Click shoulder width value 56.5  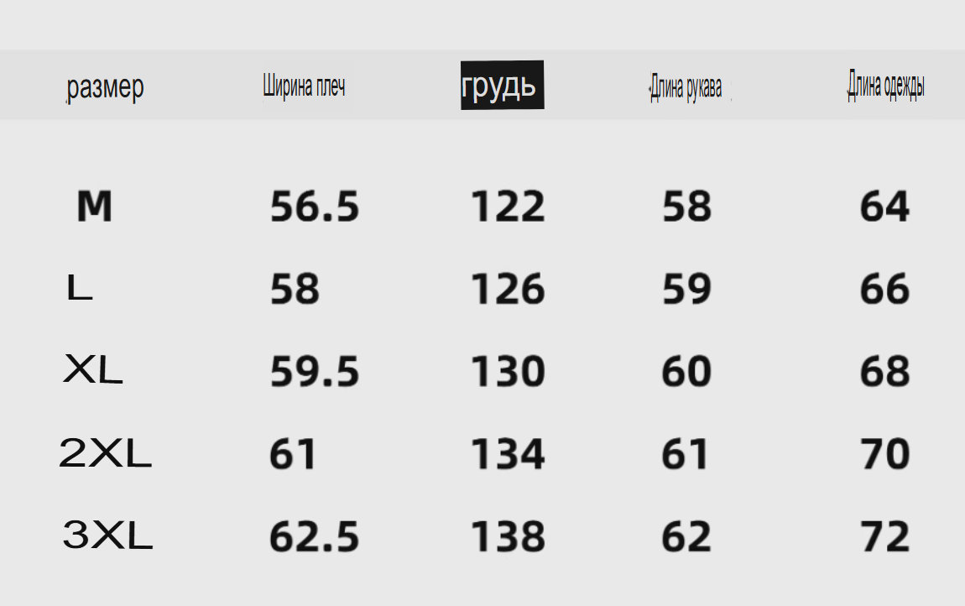[x=315, y=207]
